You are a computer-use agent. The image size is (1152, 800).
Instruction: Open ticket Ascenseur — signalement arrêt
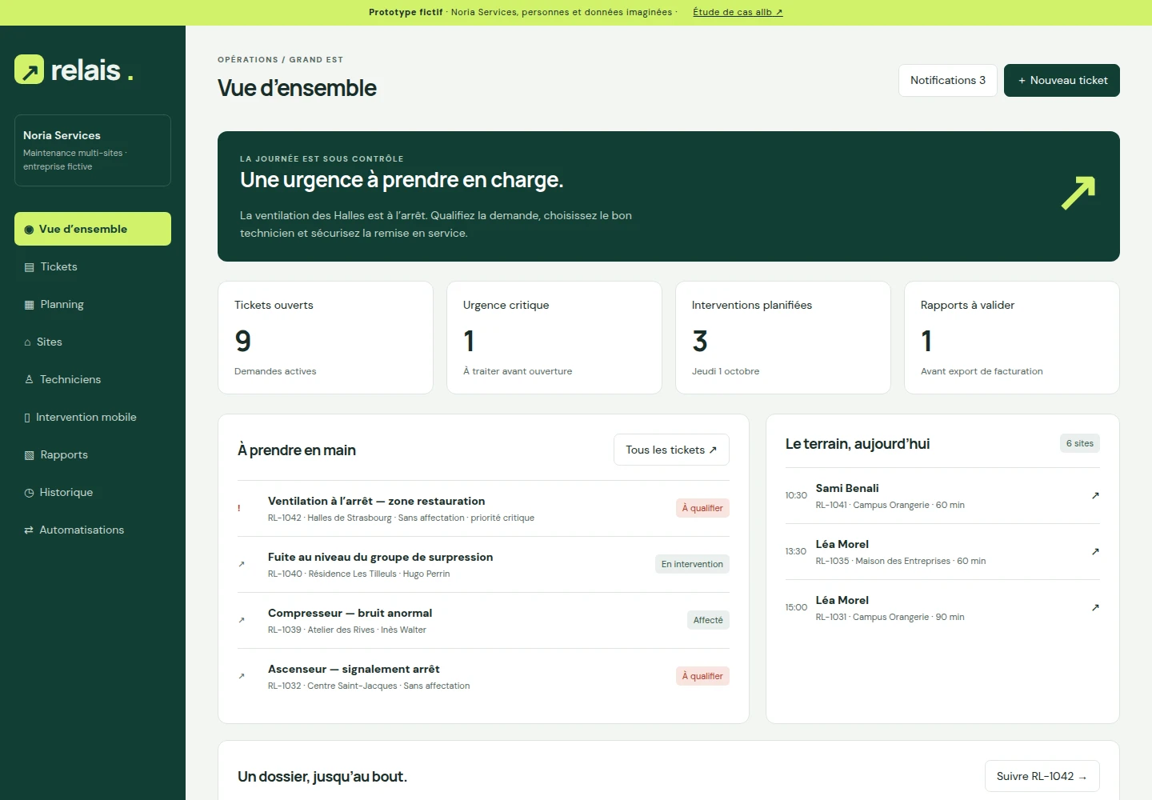483,677
